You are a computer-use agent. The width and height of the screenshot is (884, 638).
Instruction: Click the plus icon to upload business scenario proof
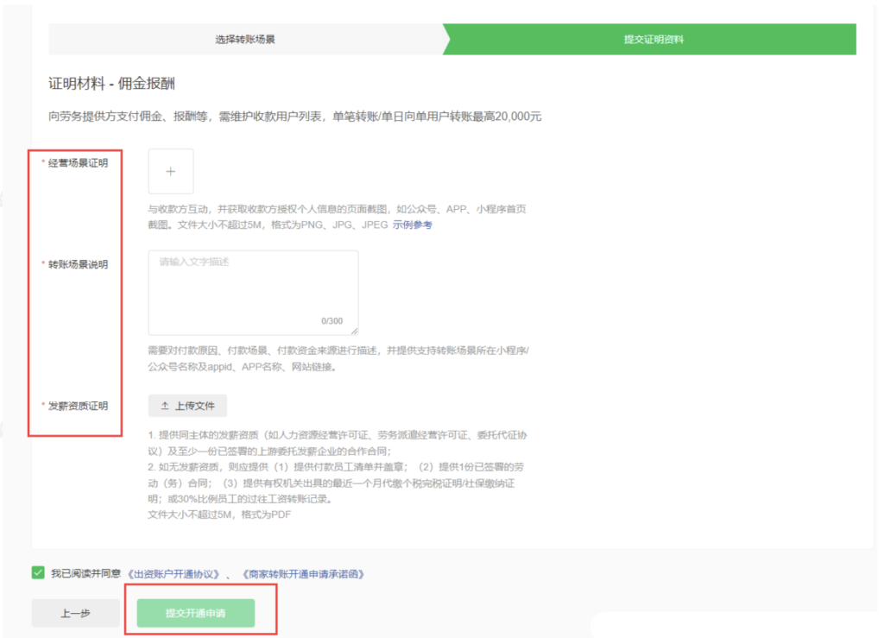[171, 171]
